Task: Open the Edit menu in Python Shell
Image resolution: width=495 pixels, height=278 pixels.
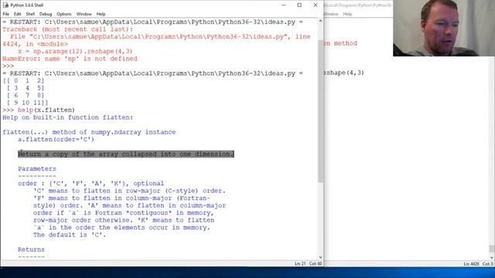Action: [17, 14]
